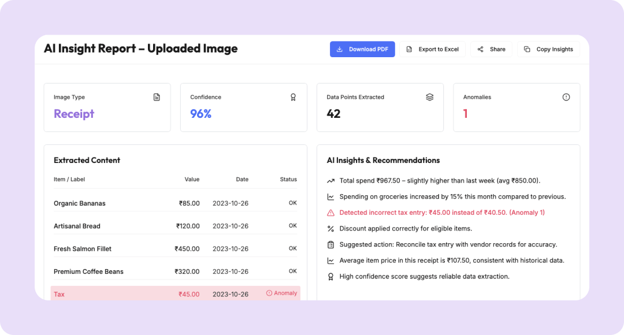Click the Anomalies count card

pos(516,107)
